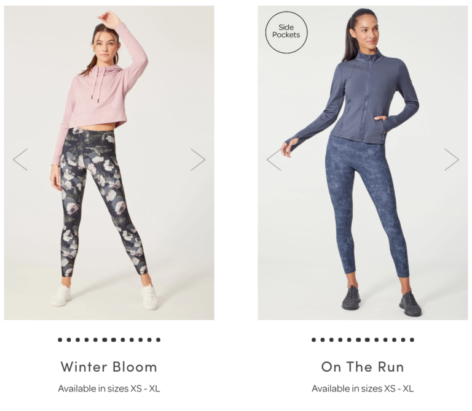Screen dimensions: 472x411
Task: Click Winter Bloom's available sizes XS - XL text
Action: 109,388
